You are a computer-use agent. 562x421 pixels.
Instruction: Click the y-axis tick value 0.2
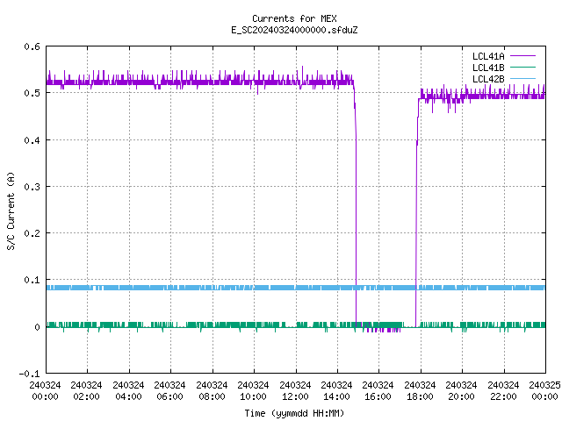click(32, 233)
